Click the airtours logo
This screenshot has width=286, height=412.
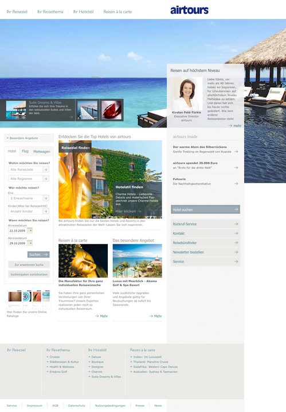tap(189, 10)
